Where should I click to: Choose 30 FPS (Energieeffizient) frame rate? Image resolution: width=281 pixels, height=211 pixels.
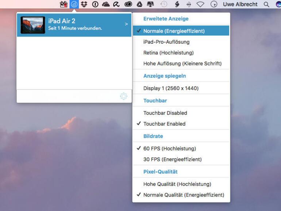(181, 159)
